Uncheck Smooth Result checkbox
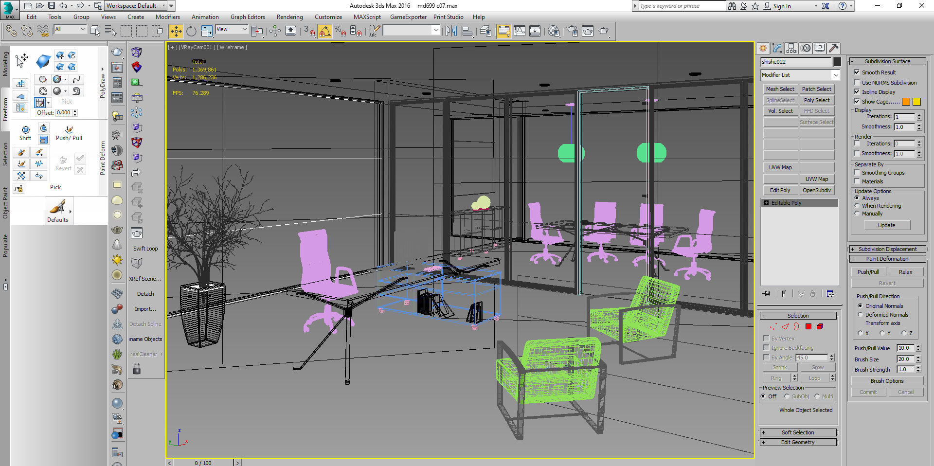The height and width of the screenshot is (466, 934). pos(857,72)
